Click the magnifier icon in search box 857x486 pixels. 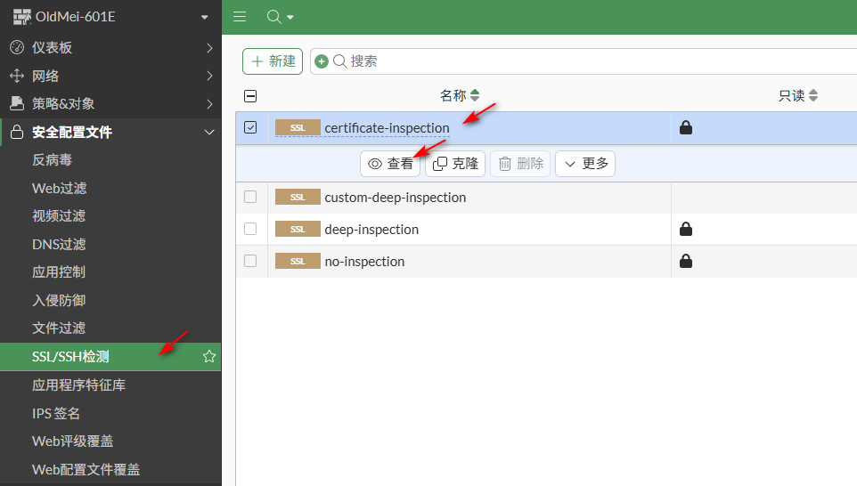(x=340, y=61)
